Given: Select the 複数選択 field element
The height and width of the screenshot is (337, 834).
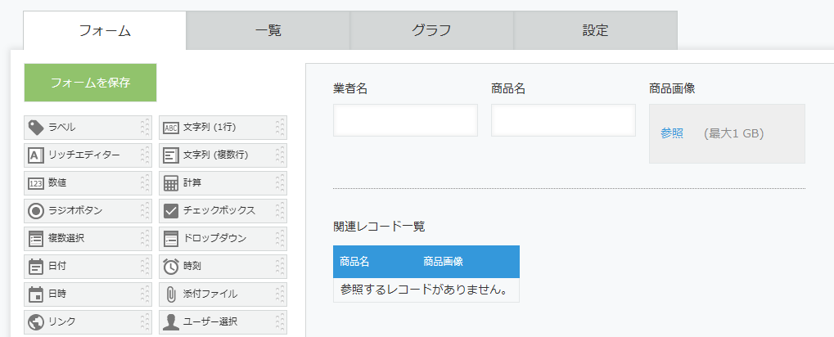Looking at the screenshot, I should pos(88,239).
